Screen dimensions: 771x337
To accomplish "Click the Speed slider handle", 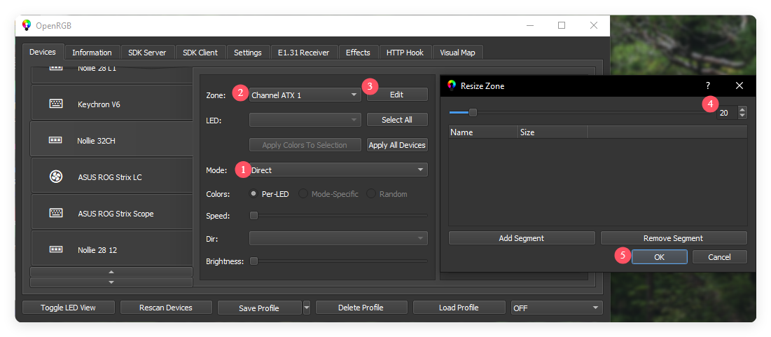I will pos(253,215).
